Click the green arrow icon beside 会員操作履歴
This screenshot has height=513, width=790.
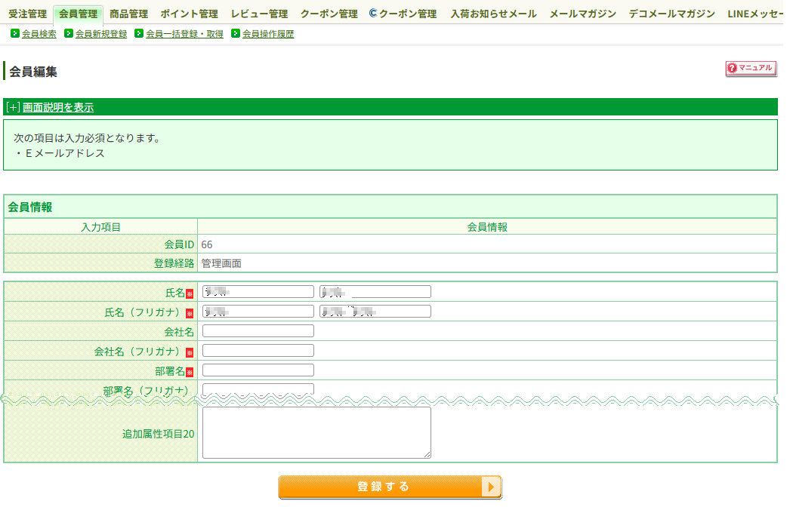[236, 33]
